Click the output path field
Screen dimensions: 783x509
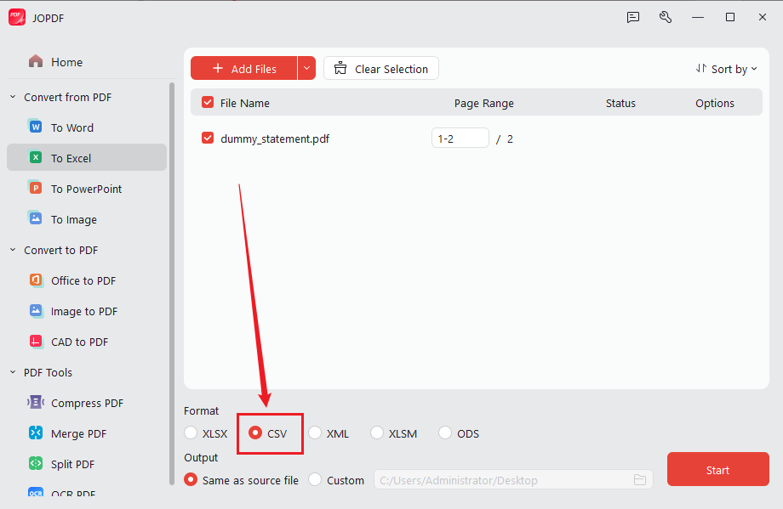click(x=513, y=479)
